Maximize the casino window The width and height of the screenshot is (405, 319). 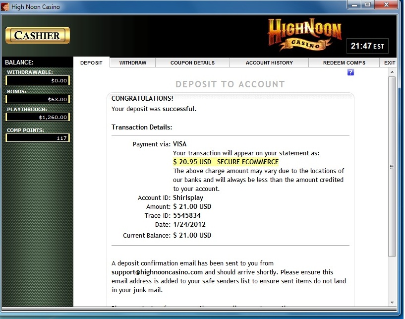coord(368,5)
